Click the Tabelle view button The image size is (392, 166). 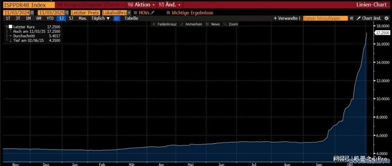pyautogui.click(x=131, y=18)
